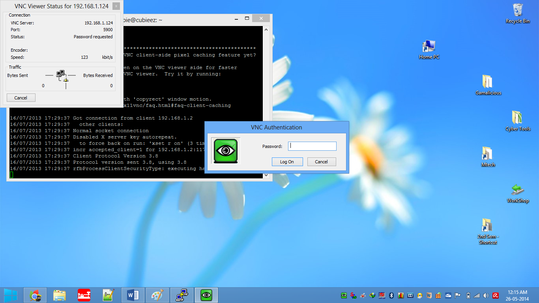This screenshot has height=303, width=539.
Task: Click the 'VNC Authentication' dialog title
Action: pyautogui.click(x=277, y=127)
